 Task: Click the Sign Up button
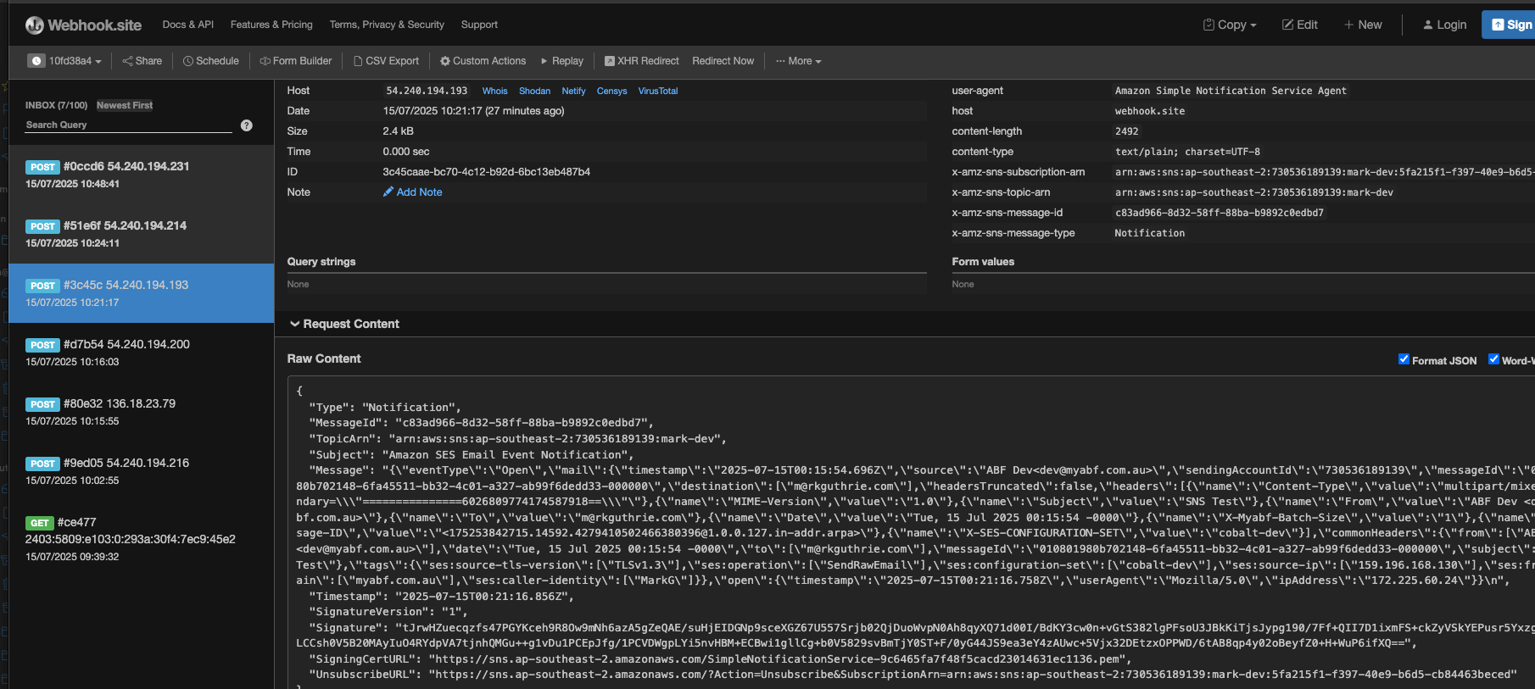click(x=1510, y=25)
